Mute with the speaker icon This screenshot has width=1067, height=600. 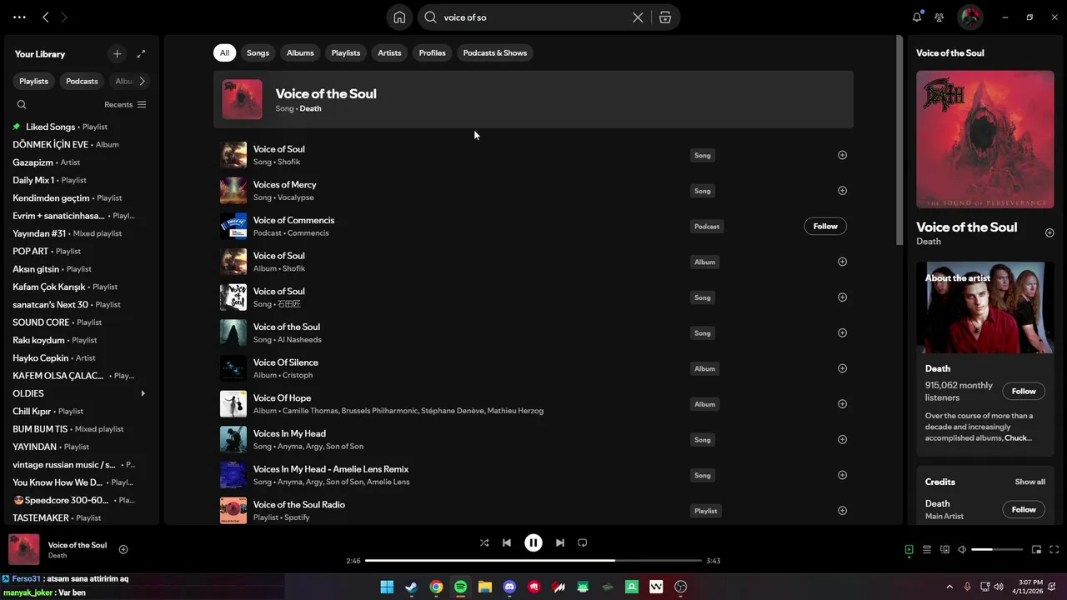[x=962, y=550]
